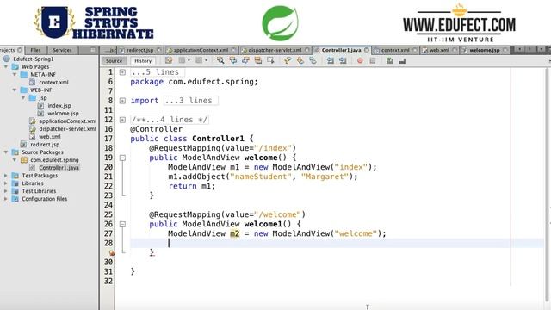Select web.xml in project tree
Image resolution: width=551 pixels, height=310 pixels.
click(x=50, y=136)
